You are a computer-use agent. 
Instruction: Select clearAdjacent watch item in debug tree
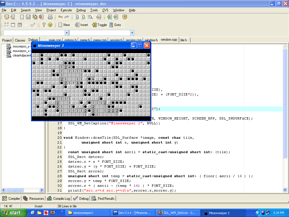click(x=21, y=55)
